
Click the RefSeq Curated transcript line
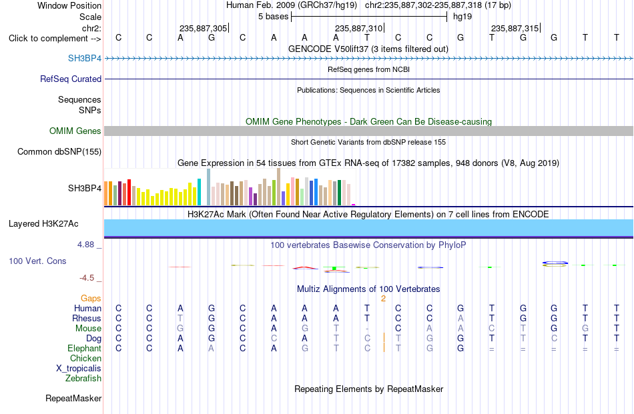368,79
